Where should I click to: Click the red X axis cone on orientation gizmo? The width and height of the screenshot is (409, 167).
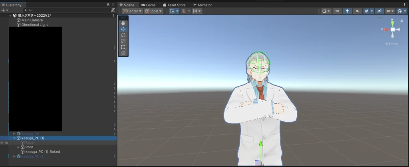click(x=387, y=29)
